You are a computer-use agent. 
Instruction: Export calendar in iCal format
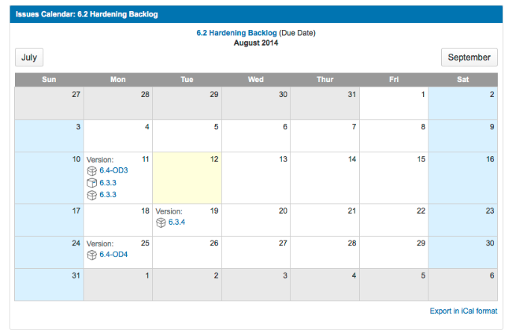tap(463, 311)
